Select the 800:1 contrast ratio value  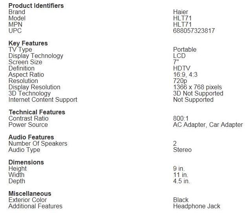pos(181,119)
